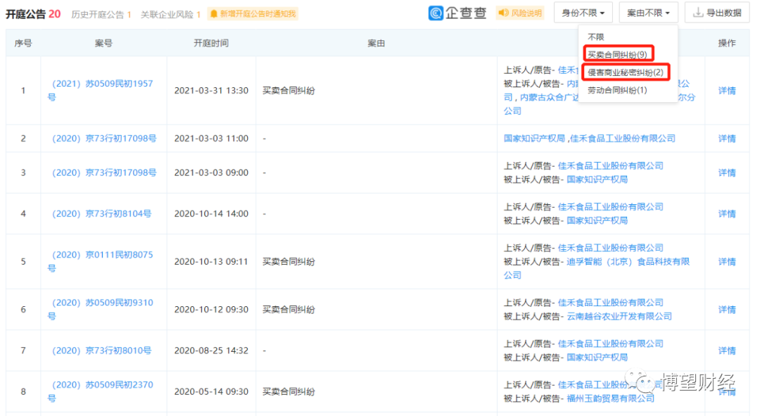Expand the 身份不限 dropdown
This screenshot has width=760, height=416.
pyautogui.click(x=583, y=13)
